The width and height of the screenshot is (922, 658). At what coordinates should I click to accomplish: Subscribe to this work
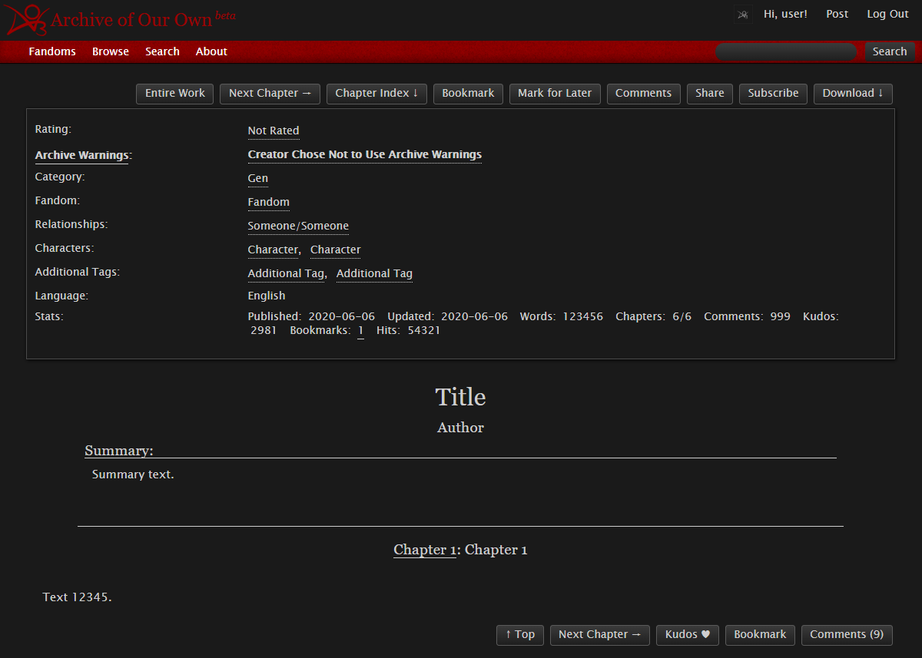coord(773,93)
